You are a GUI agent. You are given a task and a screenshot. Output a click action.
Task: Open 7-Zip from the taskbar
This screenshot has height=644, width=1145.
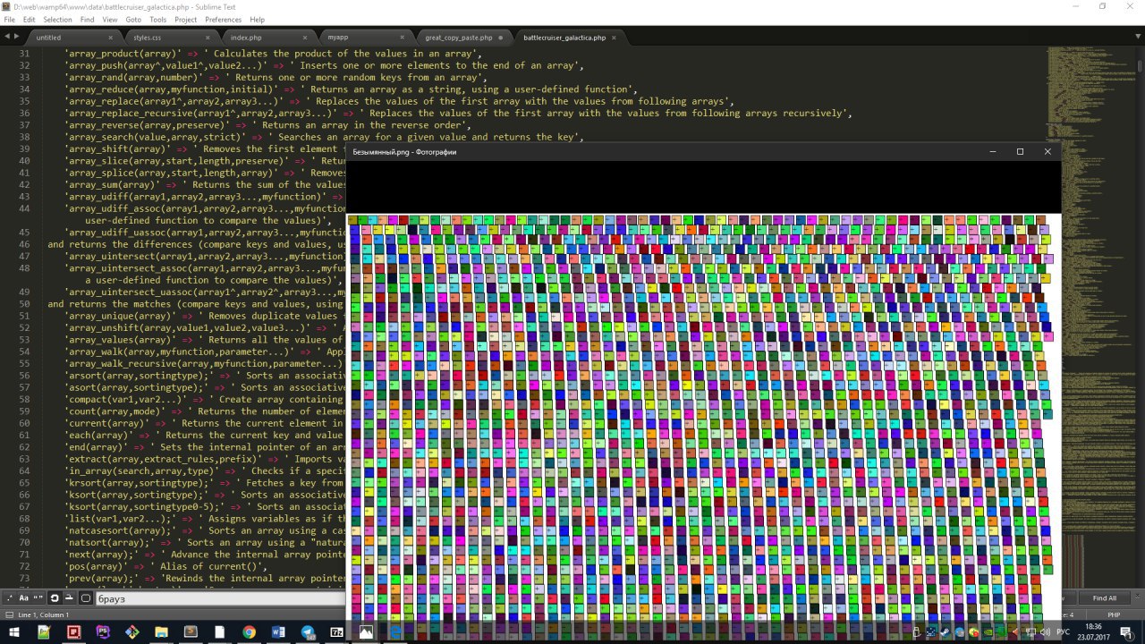click(x=337, y=632)
